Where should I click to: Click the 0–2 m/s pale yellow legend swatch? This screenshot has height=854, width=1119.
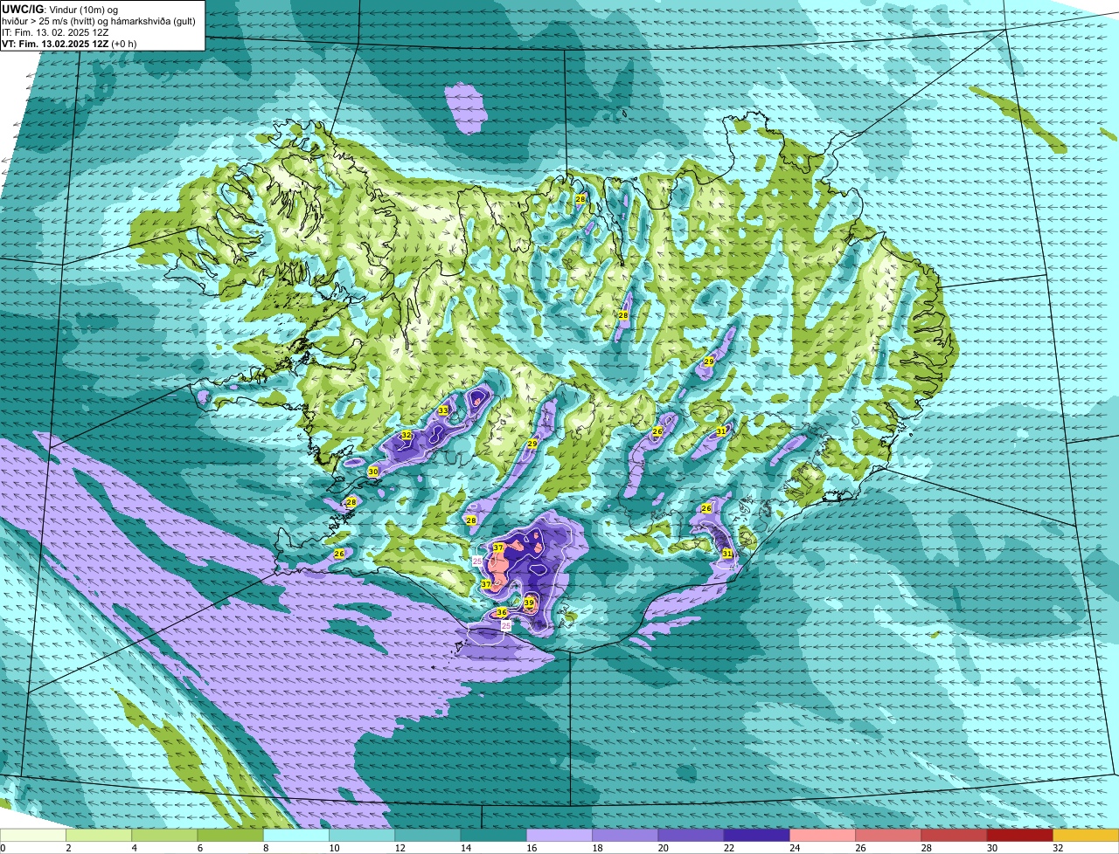[33, 835]
